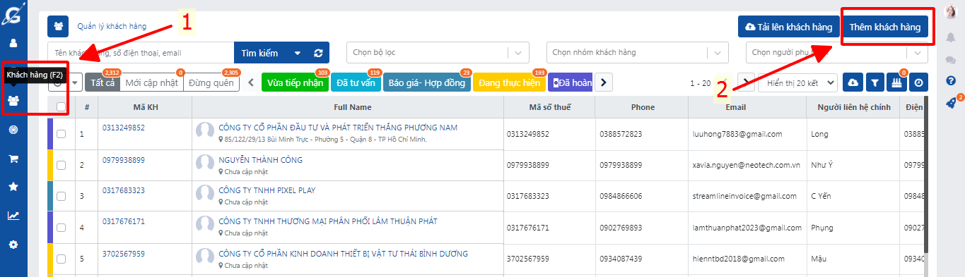
Task: Open the target campaign icon in sidebar
Action: [13, 130]
